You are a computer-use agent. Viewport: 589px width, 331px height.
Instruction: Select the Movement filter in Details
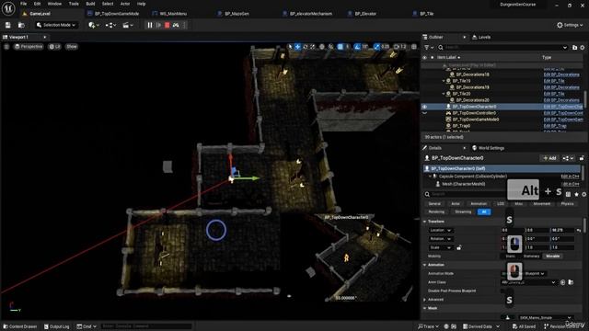click(x=542, y=204)
